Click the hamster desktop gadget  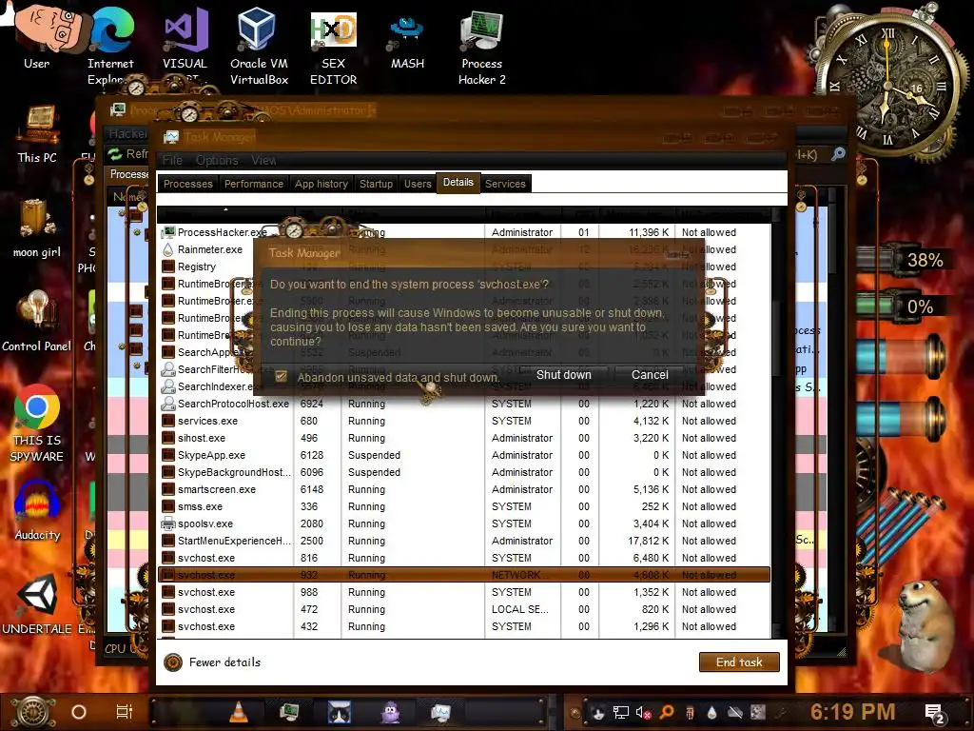pos(925,624)
